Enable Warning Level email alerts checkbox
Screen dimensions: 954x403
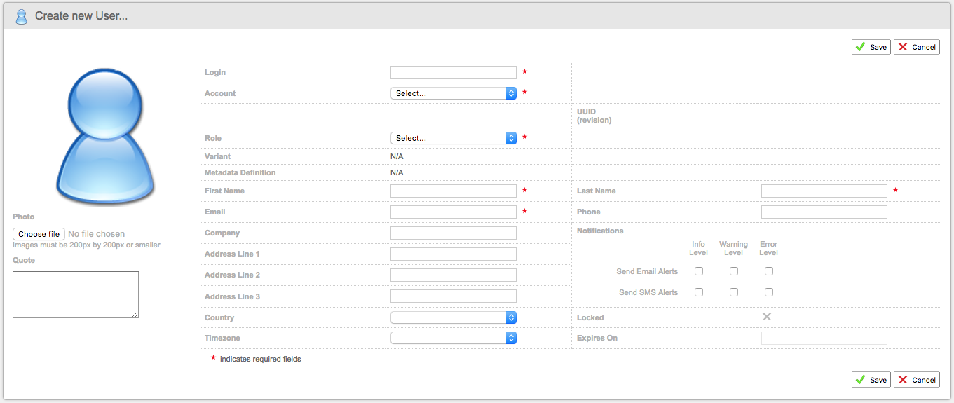(734, 271)
